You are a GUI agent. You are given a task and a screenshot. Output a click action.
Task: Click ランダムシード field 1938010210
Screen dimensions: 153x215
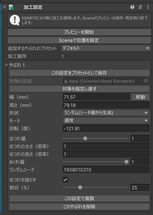106,170
